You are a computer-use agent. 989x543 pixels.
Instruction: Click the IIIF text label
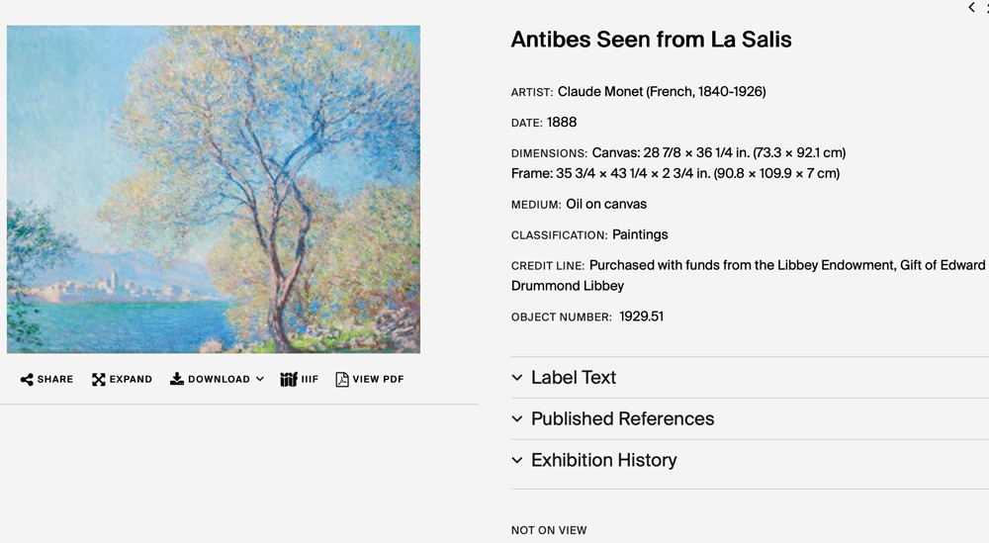point(310,380)
